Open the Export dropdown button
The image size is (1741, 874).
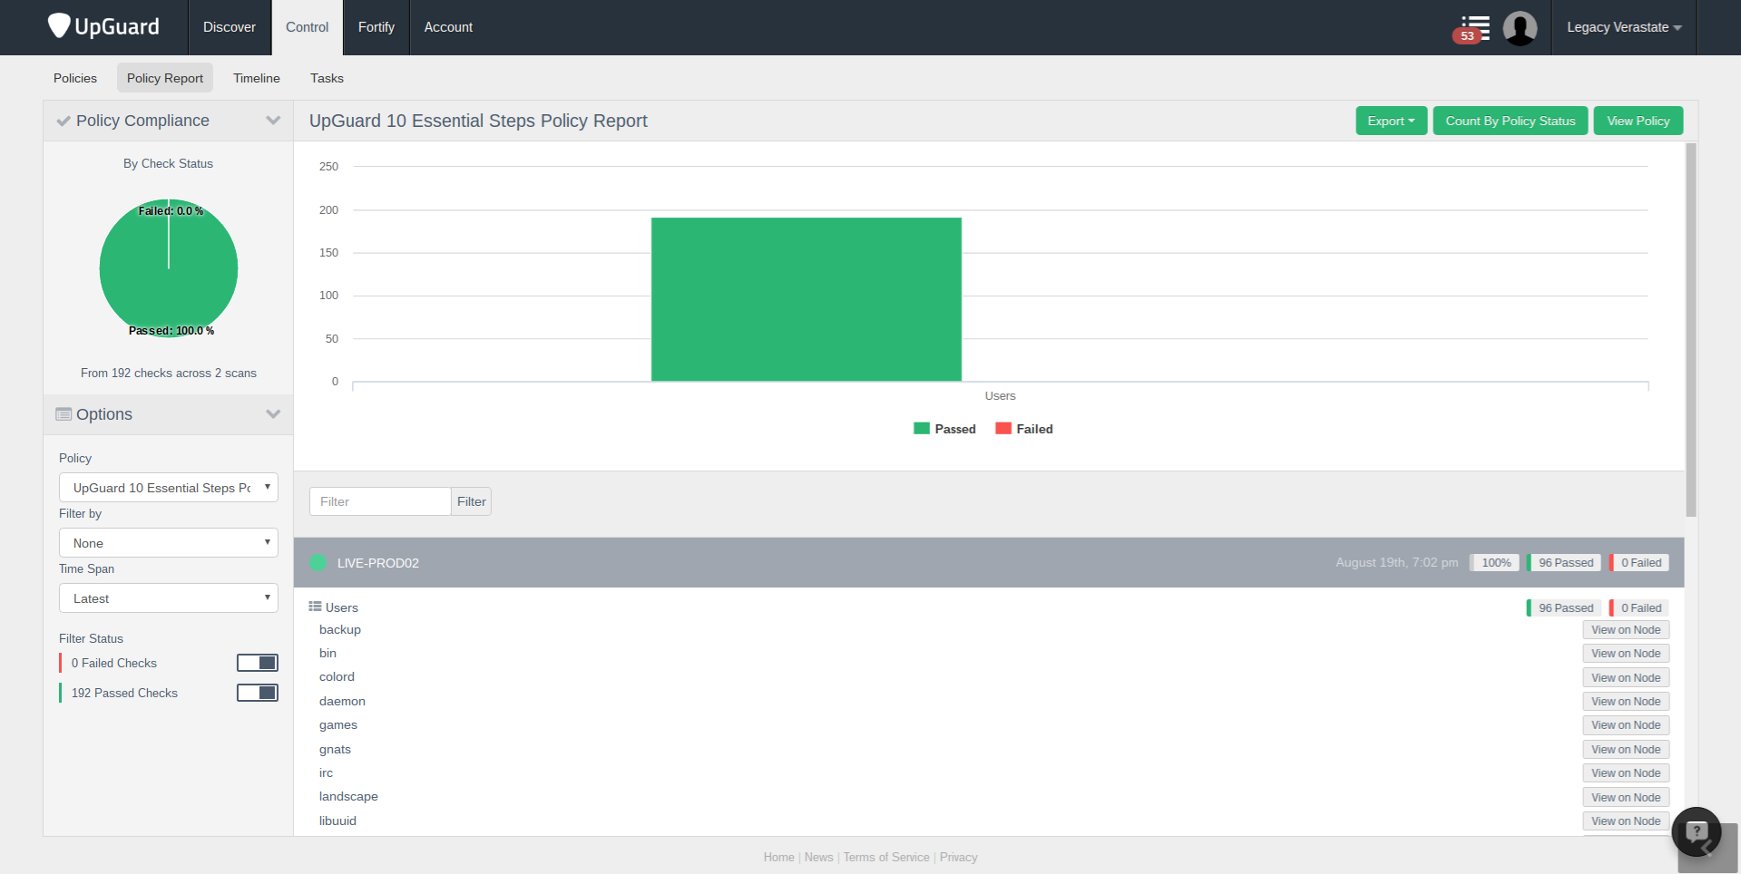pyautogui.click(x=1391, y=121)
